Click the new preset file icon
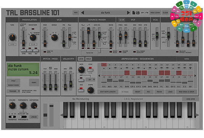Screen dimensions: 204x138 (134, 13)
